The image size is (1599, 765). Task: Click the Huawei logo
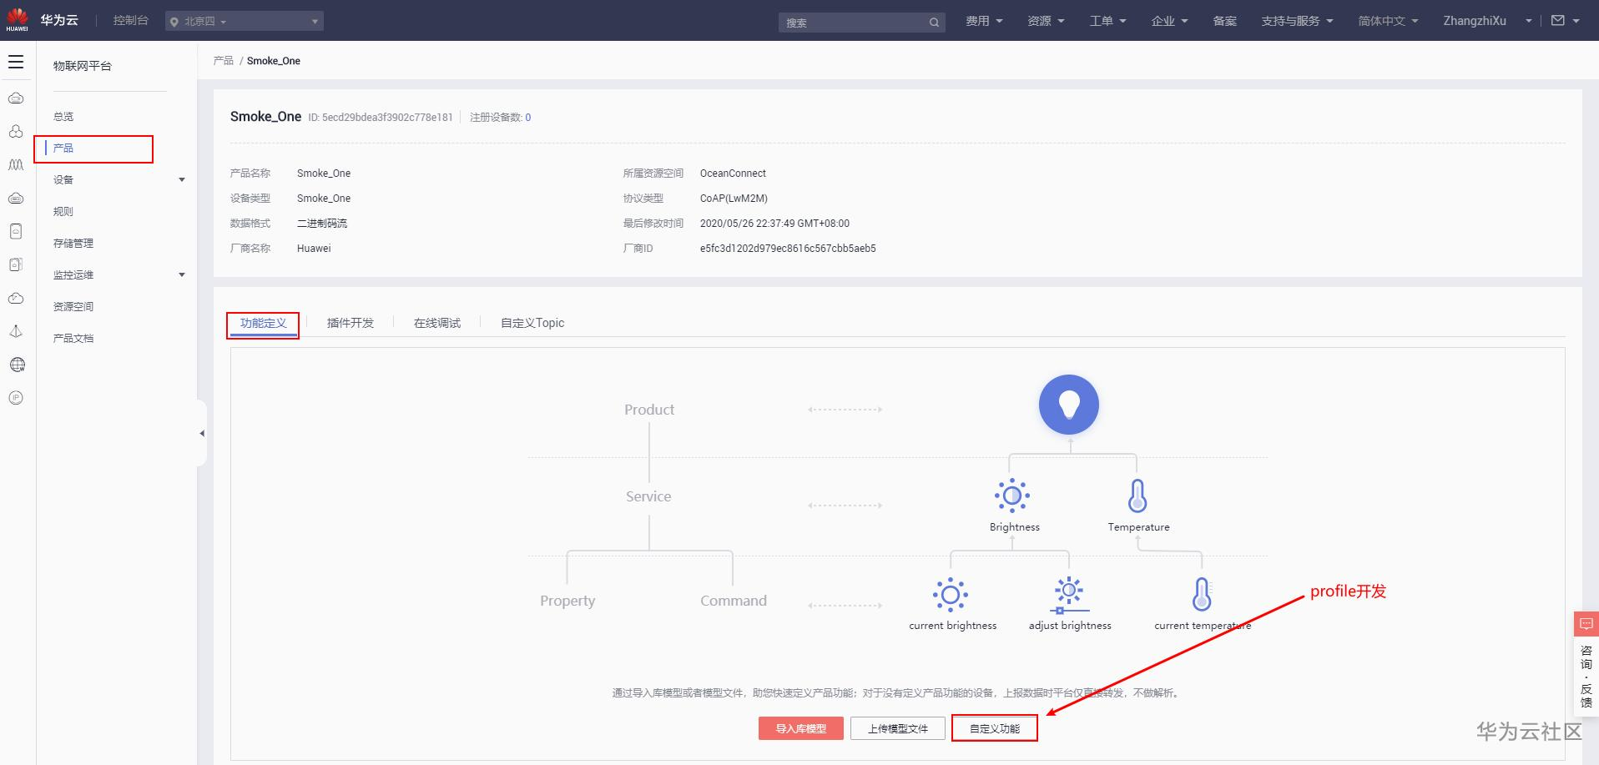17,20
